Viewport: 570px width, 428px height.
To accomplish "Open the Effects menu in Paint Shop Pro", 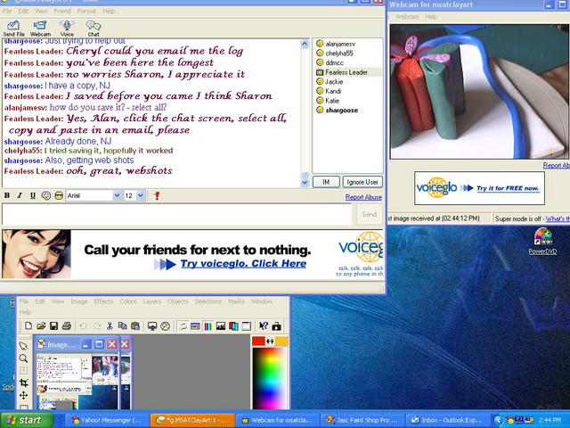I will (103, 301).
